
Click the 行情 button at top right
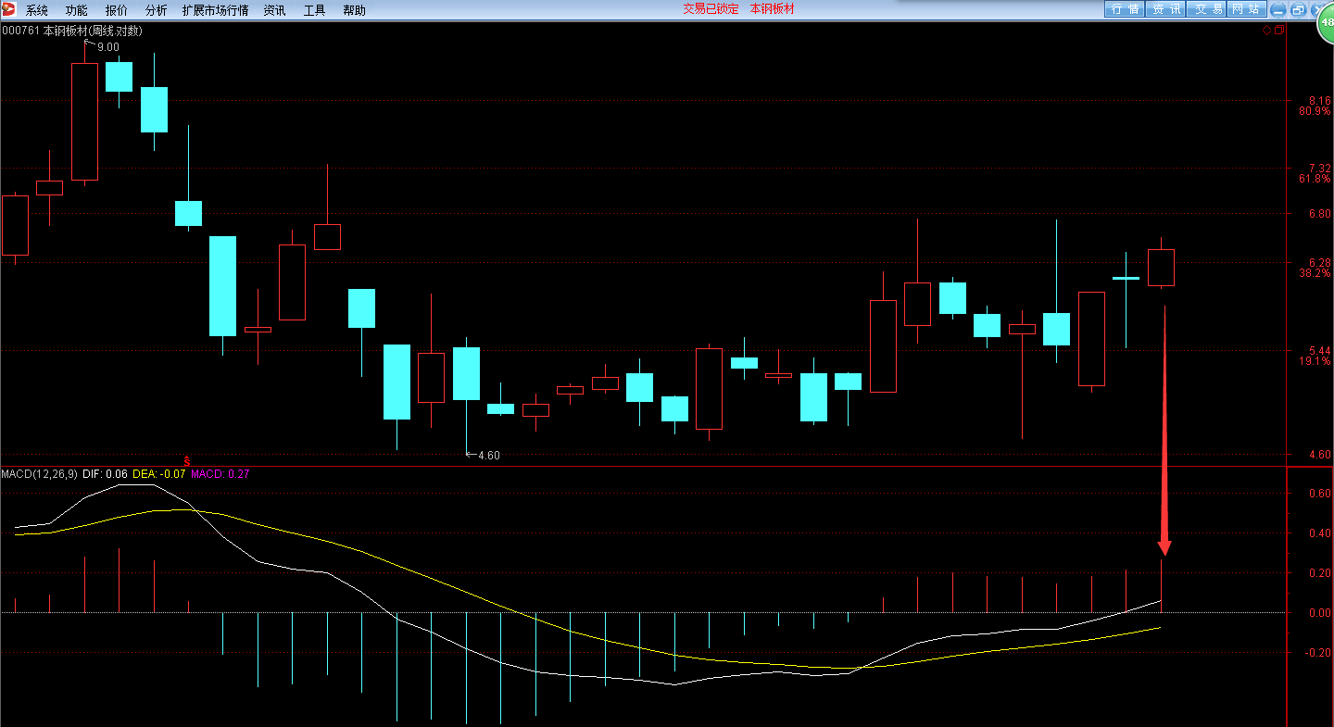(x=1125, y=9)
